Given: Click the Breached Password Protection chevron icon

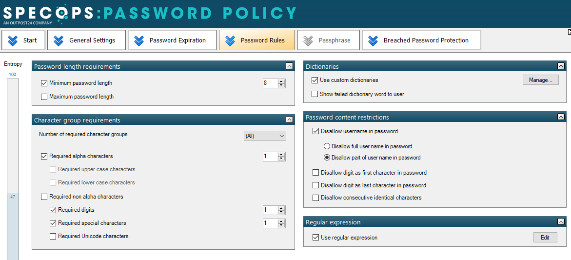Looking at the screenshot, I should pos(373,40).
